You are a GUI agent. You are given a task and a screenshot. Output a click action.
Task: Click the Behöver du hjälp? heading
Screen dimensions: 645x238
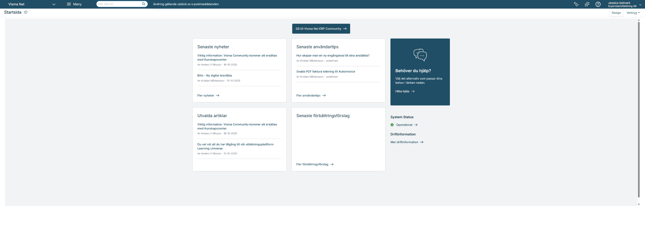(x=413, y=71)
